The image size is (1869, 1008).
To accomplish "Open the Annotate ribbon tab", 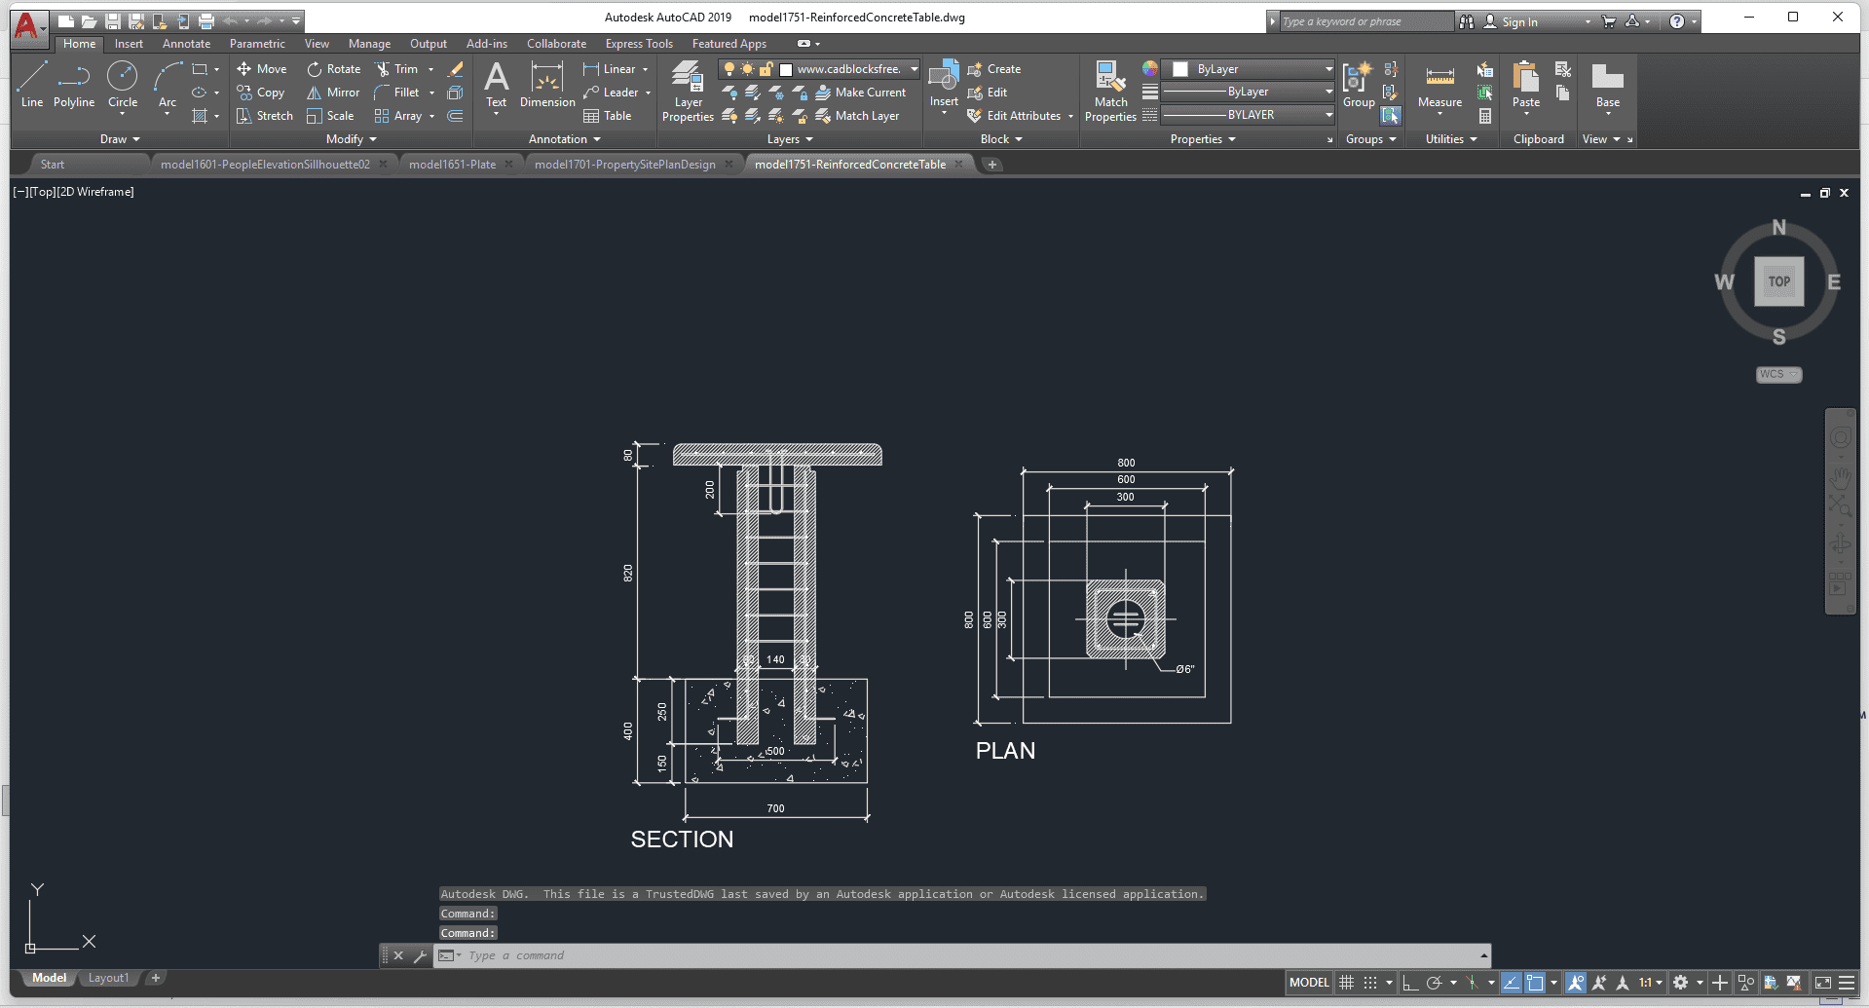I will pyautogui.click(x=186, y=44).
